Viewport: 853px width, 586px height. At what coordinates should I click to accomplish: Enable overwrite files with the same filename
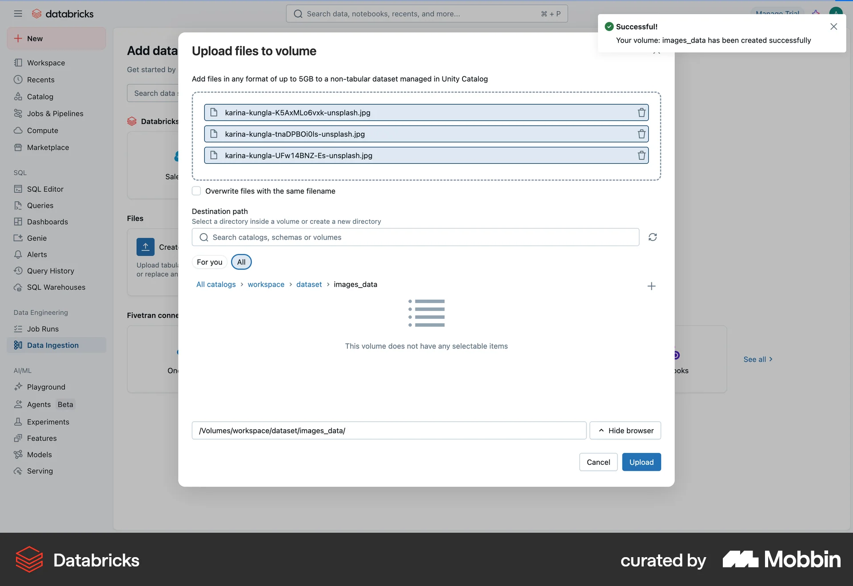point(196,191)
